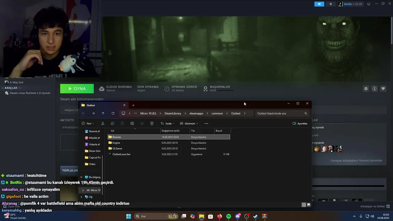Toggle the Ayrıntılar details pane

300,123
